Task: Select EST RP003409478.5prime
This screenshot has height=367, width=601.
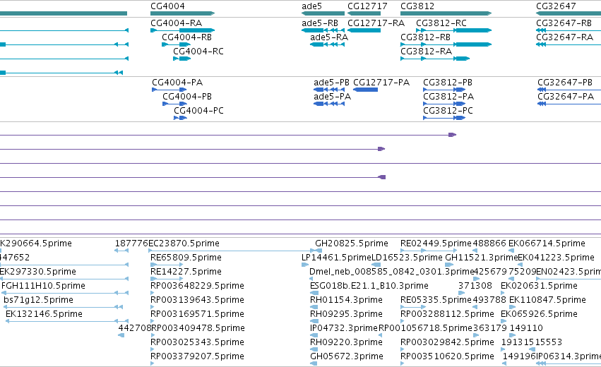Action: [198, 328]
